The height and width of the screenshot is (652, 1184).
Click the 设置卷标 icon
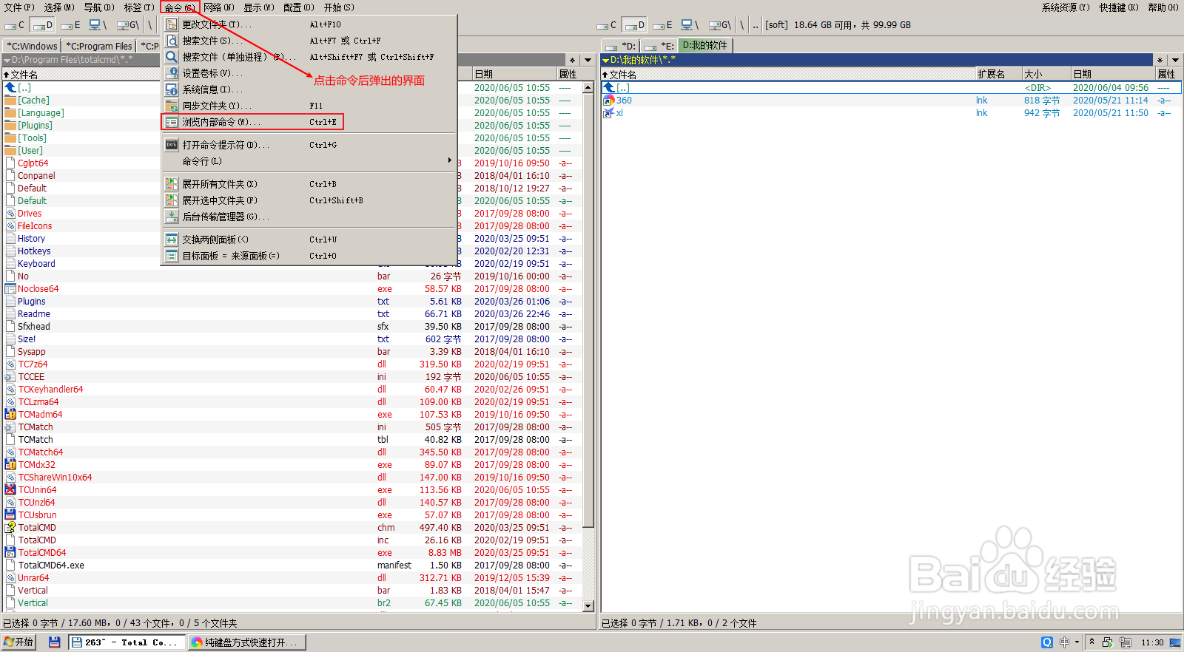(172, 73)
